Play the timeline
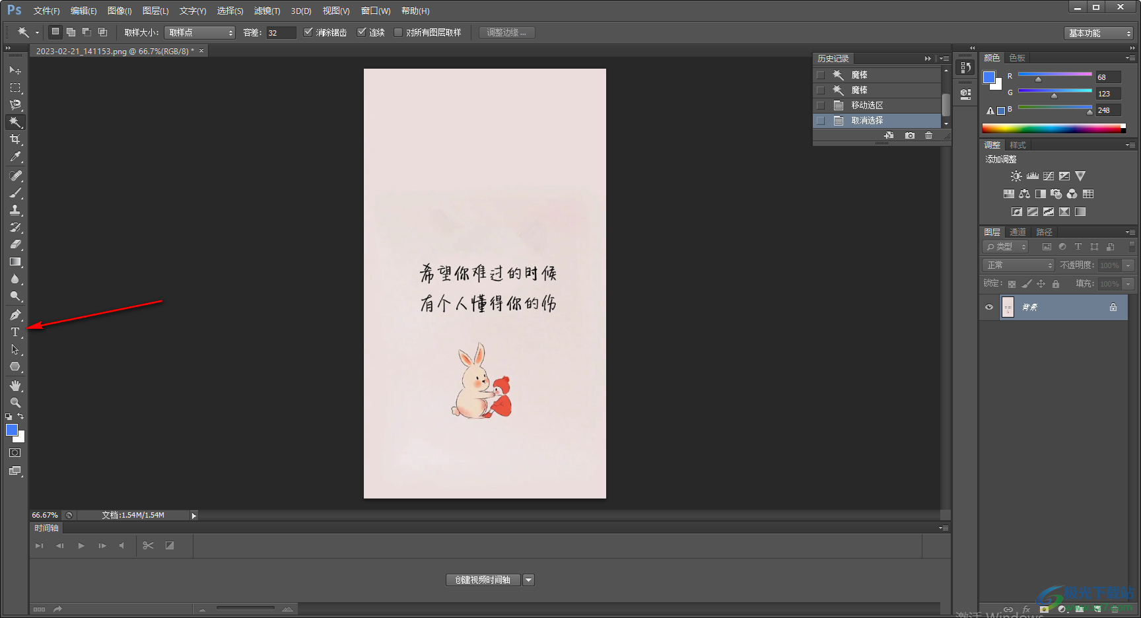The width and height of the screenshot is (1141, 618). pos(81,545)
